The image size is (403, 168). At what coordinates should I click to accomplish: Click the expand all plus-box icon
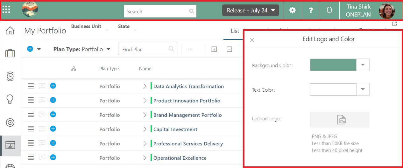214,49
